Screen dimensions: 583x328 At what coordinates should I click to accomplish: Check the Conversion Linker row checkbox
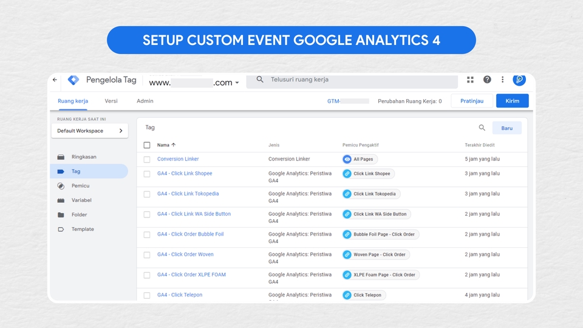pos(147,160)
